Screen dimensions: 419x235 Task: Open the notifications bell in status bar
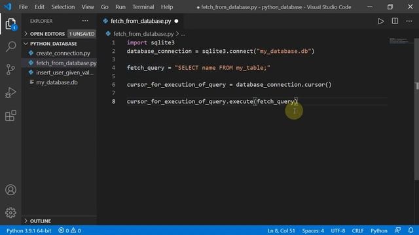point(410,230)
